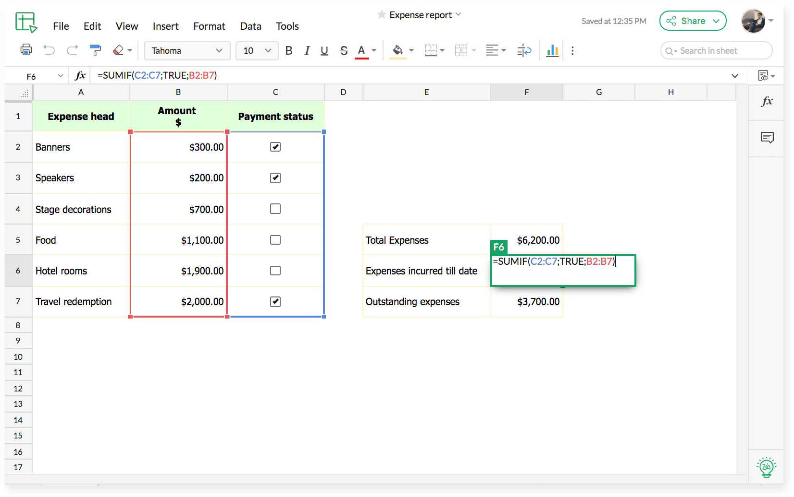This screenshot has height=497, width=794.
Task: Click the Paint format roller icon
Action: coord(95,50)
